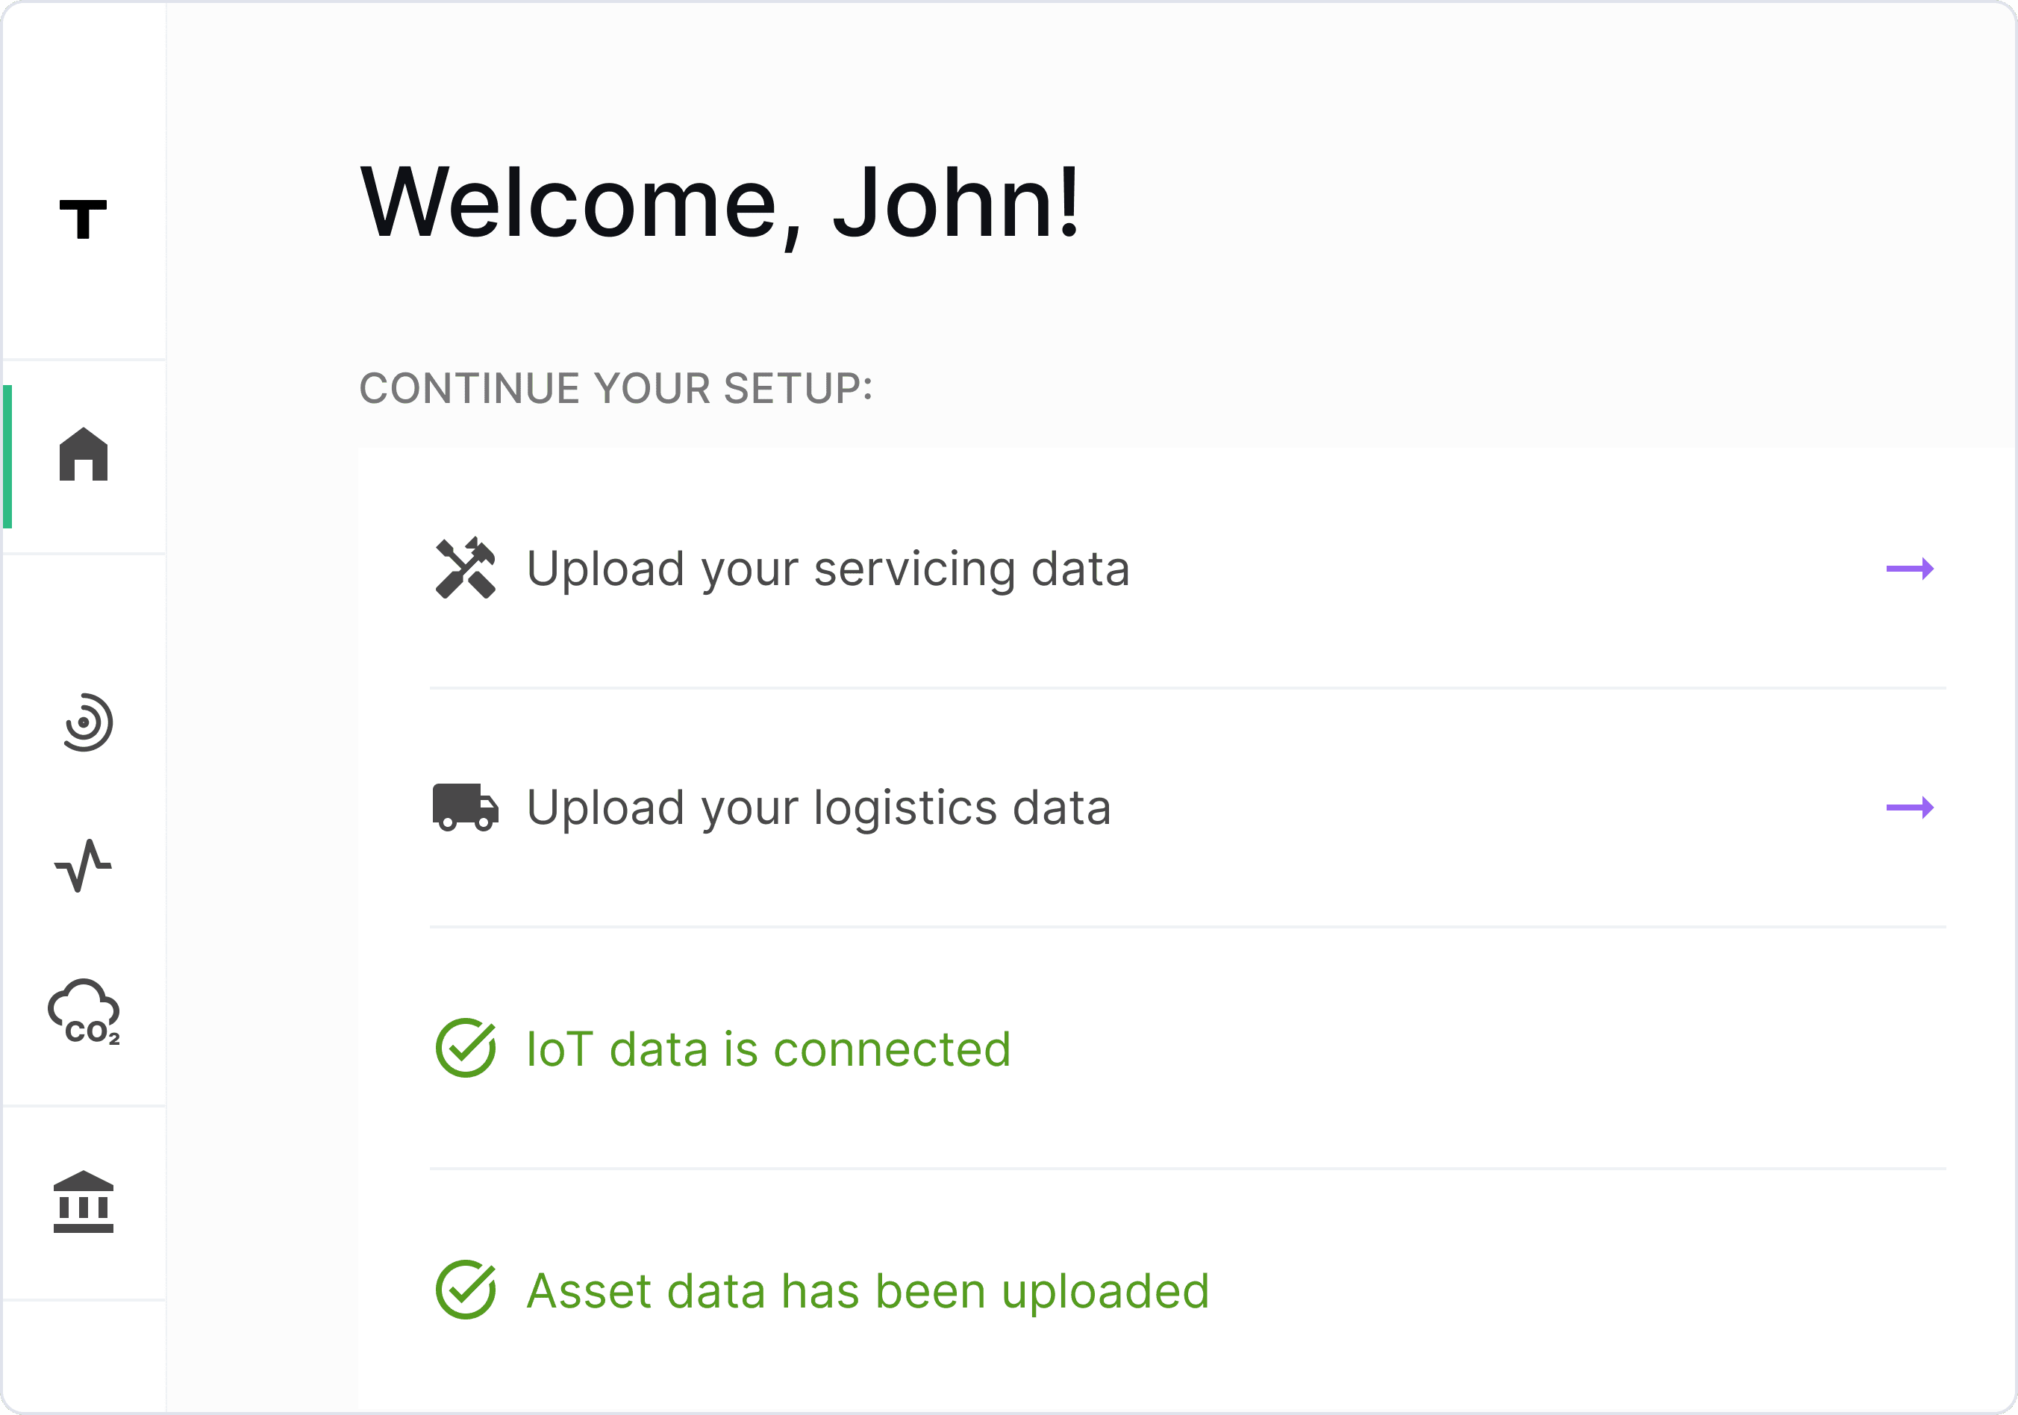
Task: Click the 'CONTINUE YOUR SETUP:' label
Action: [616, 389]
